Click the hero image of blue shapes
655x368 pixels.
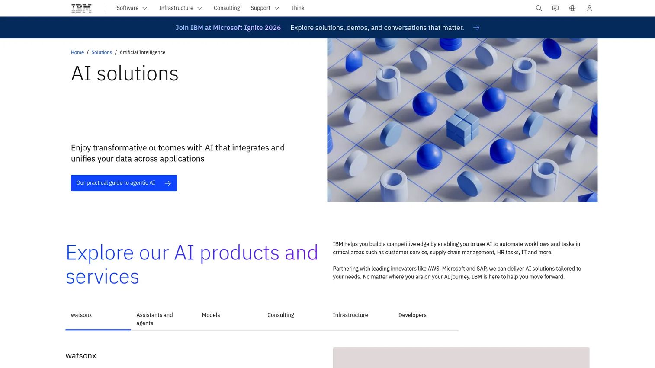click(x=462, y=120)
